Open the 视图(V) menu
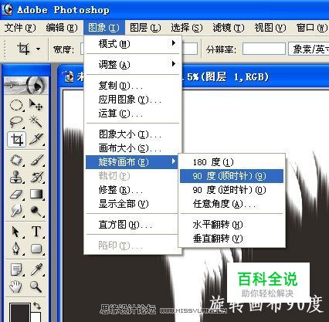Image resolution: width=329 pixels, height=322 pixels. 270,28
